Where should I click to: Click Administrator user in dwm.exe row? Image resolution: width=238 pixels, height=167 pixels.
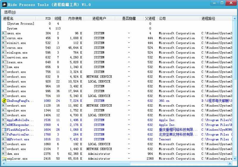coord(99,154)
